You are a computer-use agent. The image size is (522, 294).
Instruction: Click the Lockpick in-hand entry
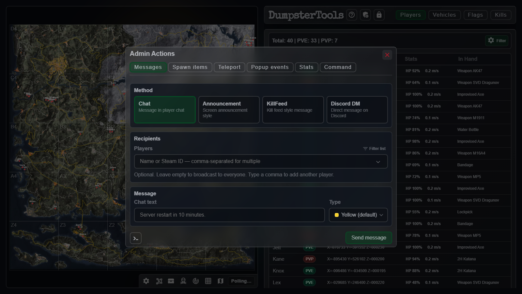(465, 212)
